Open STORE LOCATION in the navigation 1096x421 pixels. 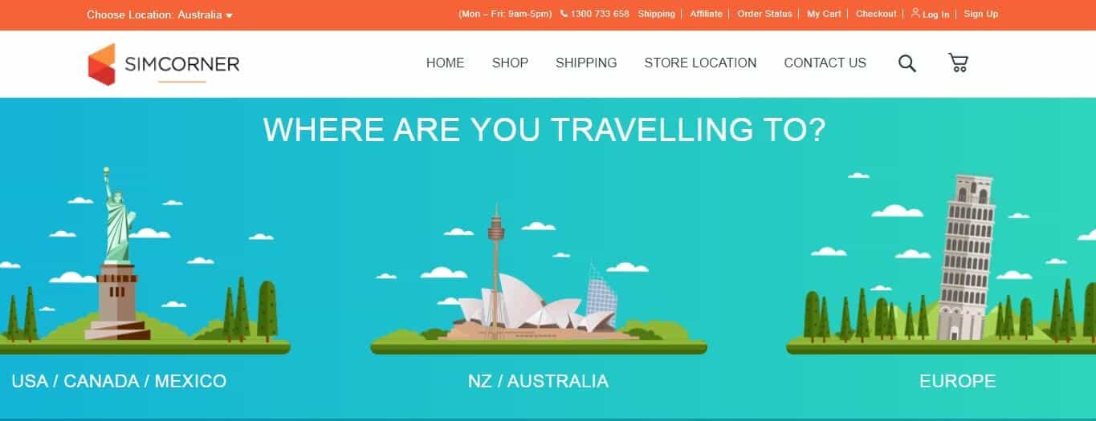tap(700, 63)
